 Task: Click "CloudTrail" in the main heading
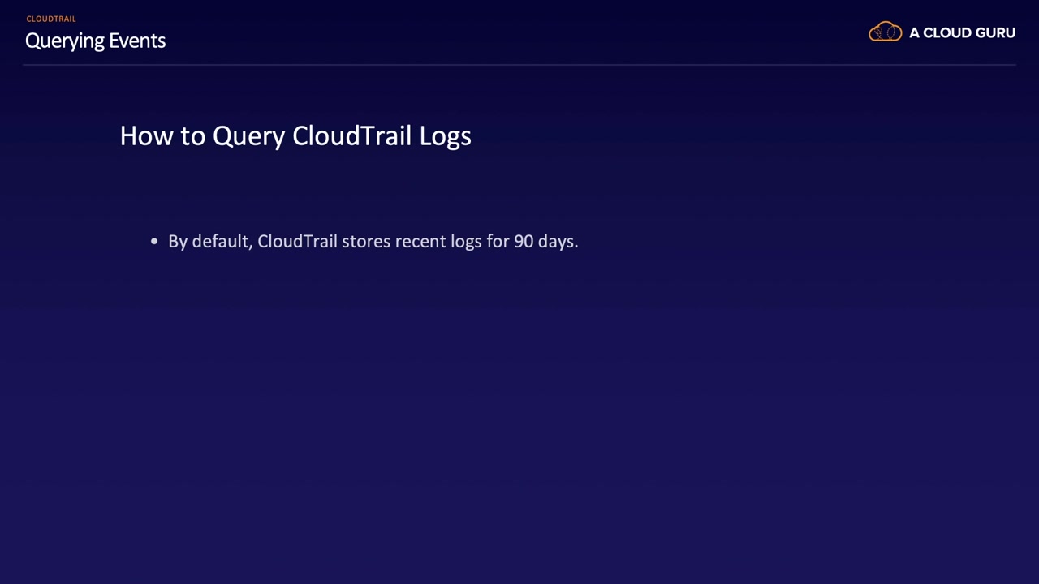(x=353, y=135)
